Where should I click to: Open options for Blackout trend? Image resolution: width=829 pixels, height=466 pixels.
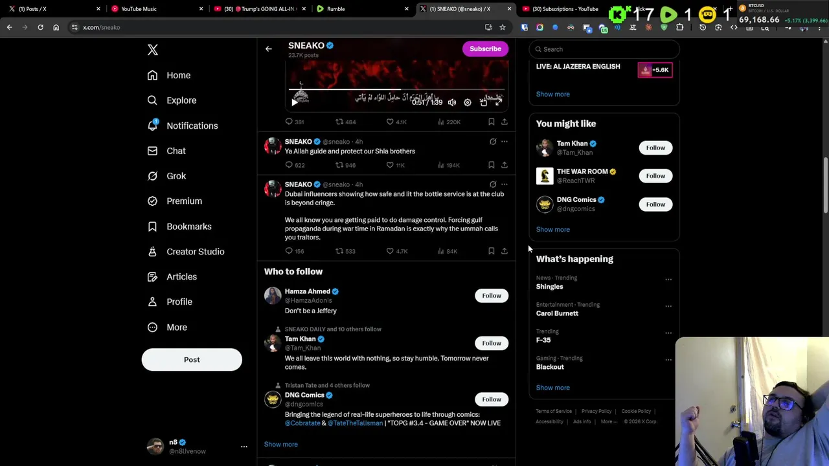click(668, 360)
